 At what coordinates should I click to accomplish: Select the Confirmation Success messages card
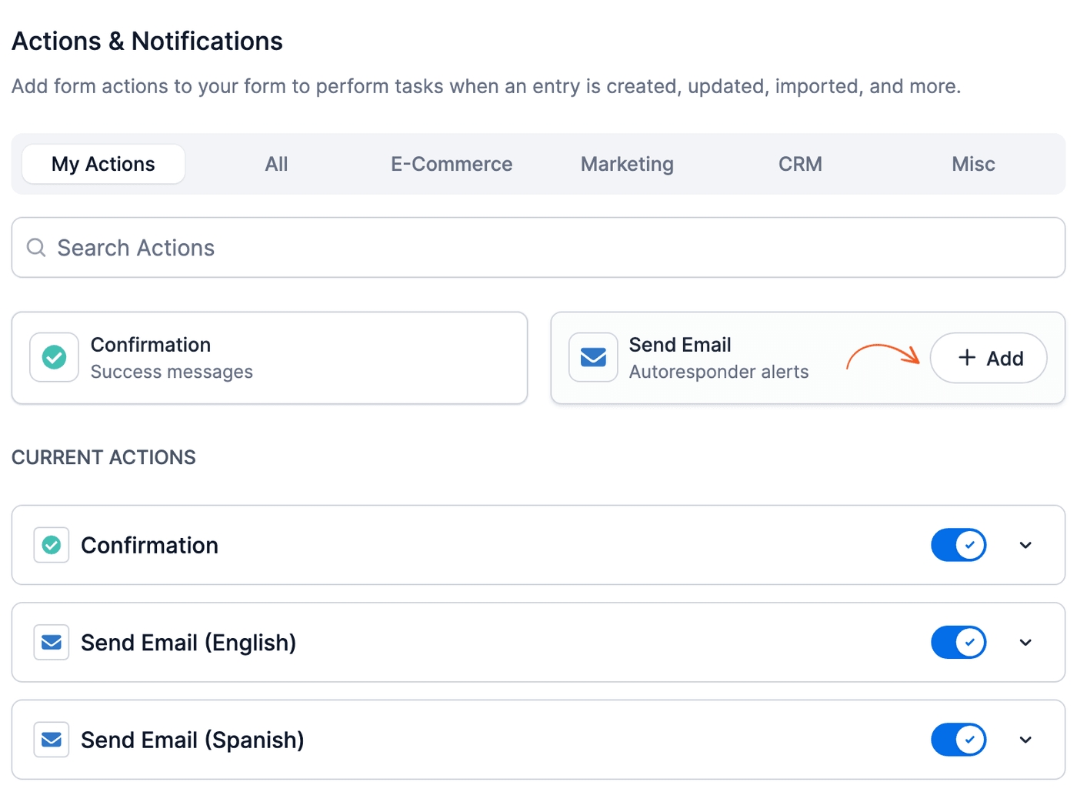coord(269,358)
